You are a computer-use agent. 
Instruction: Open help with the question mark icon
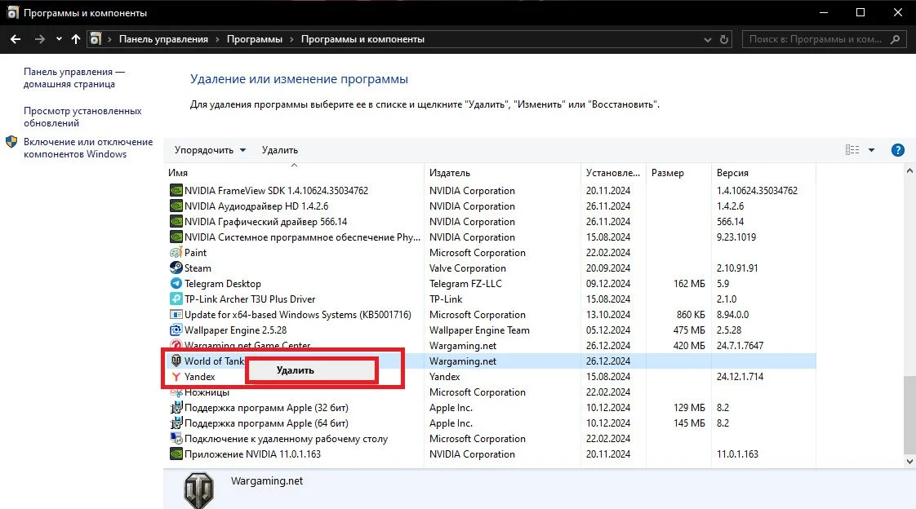pyautogui.click(x=898, y=150)
